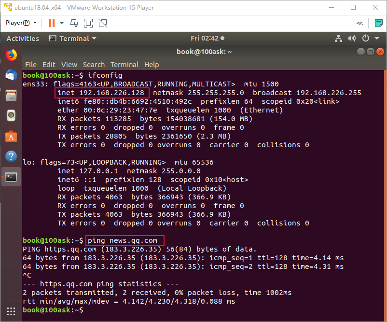387x322 pixels.
Task: Select the Terminal icon in the dock
Action: pos(11,177)
